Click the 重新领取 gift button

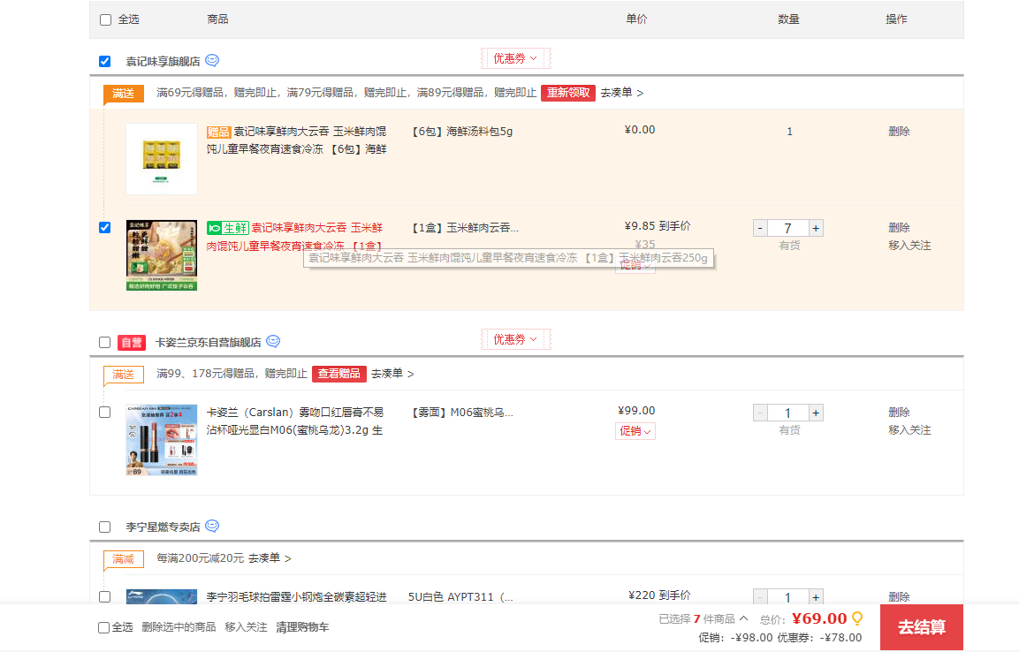(568, 93)
